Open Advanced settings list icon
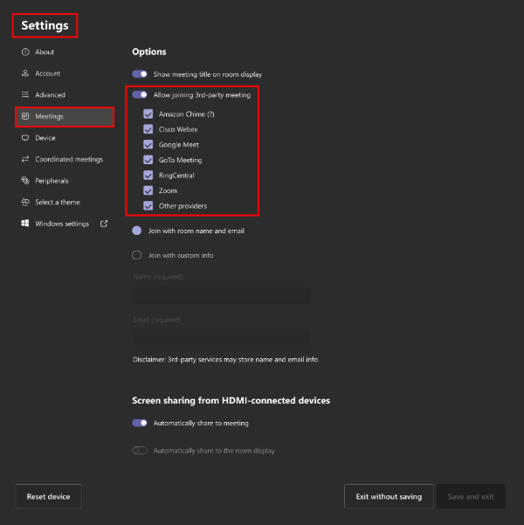The width and height of the screenshot is (524, 525). click(x=25, y=94)
